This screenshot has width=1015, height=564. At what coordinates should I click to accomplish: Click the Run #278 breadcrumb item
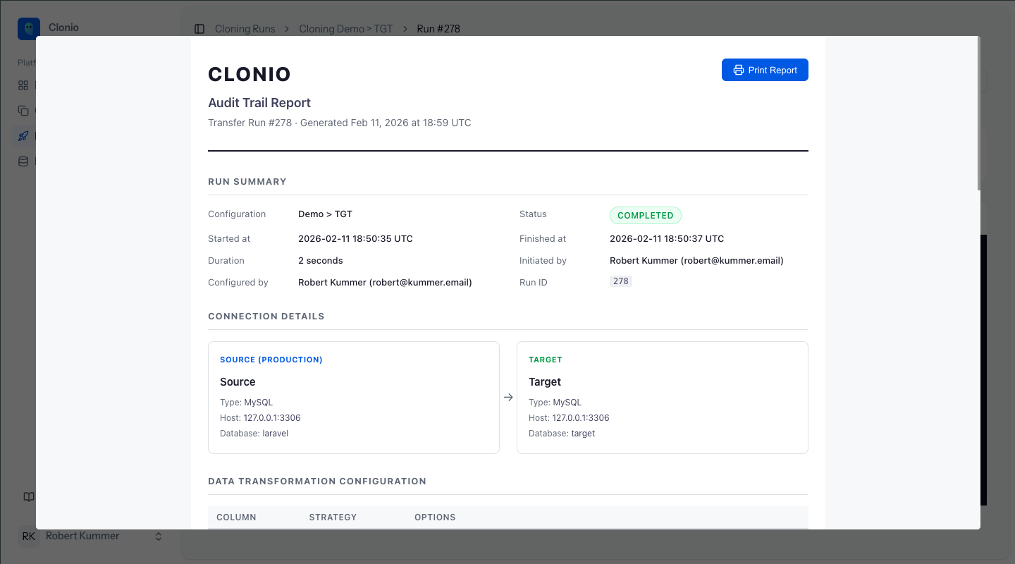click(438, 29)
